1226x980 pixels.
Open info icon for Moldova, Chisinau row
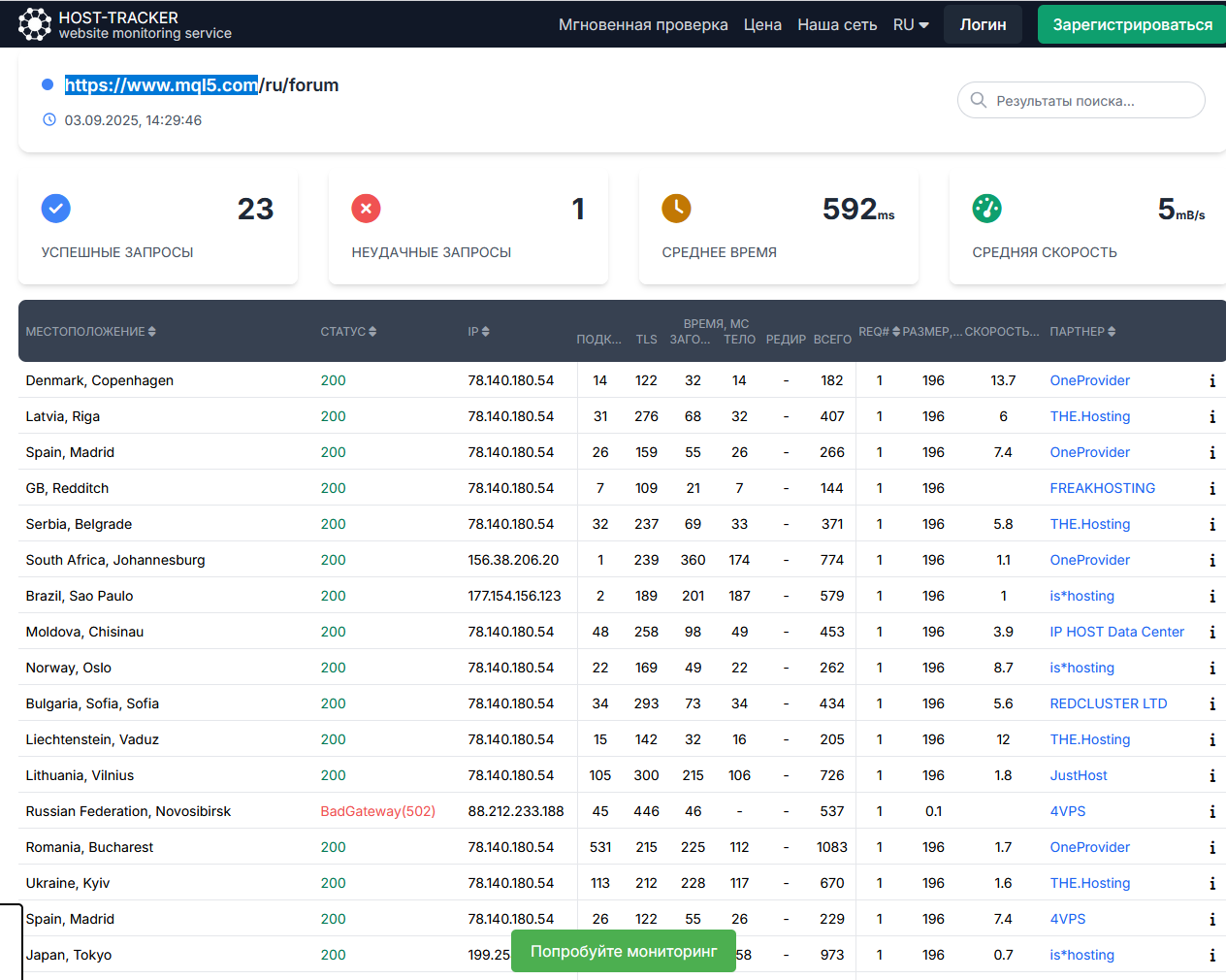coord(1212,632)
